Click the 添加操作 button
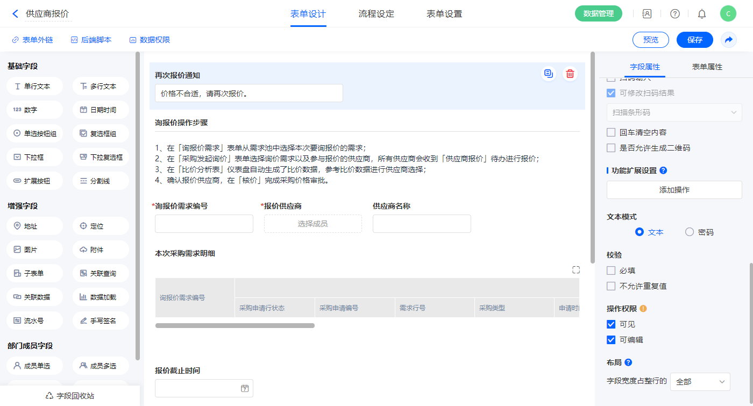This screenshot has width=753, height=406. coord(674,190)
